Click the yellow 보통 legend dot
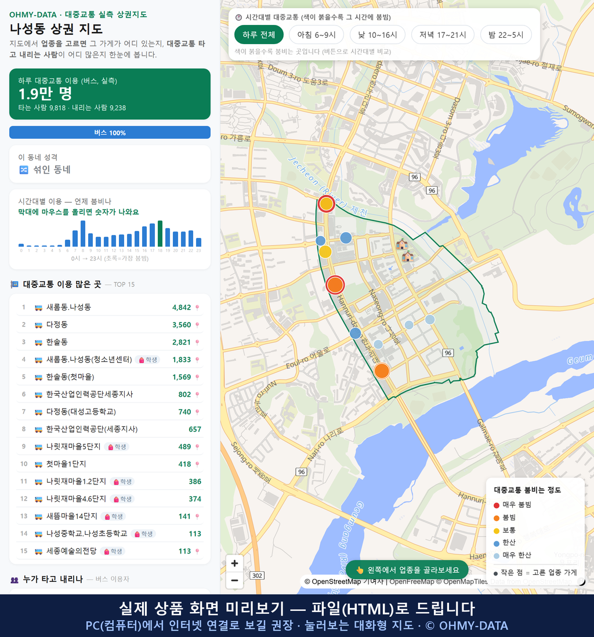The width and height of the screenshot is (594, 637). pos(496,531)
